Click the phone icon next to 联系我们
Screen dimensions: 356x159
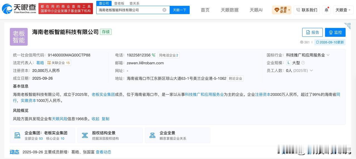click(298, 10)
